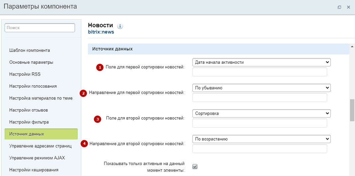Uncheck Показывать только активные элементы checkbox
The height and width of the screenshot is (176, 355).
[x=195, y=166]
